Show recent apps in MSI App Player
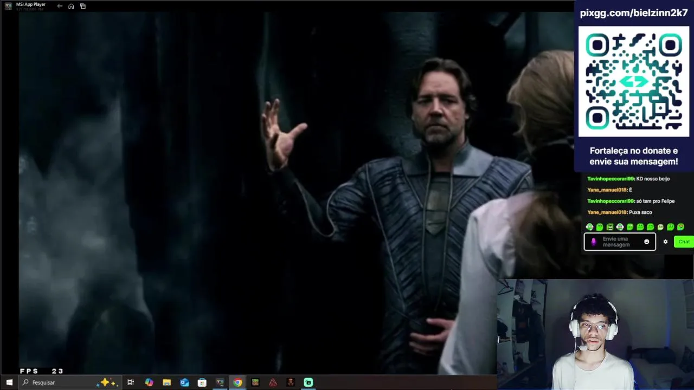This screenshot has width=694, height=390. coord(83,6)
